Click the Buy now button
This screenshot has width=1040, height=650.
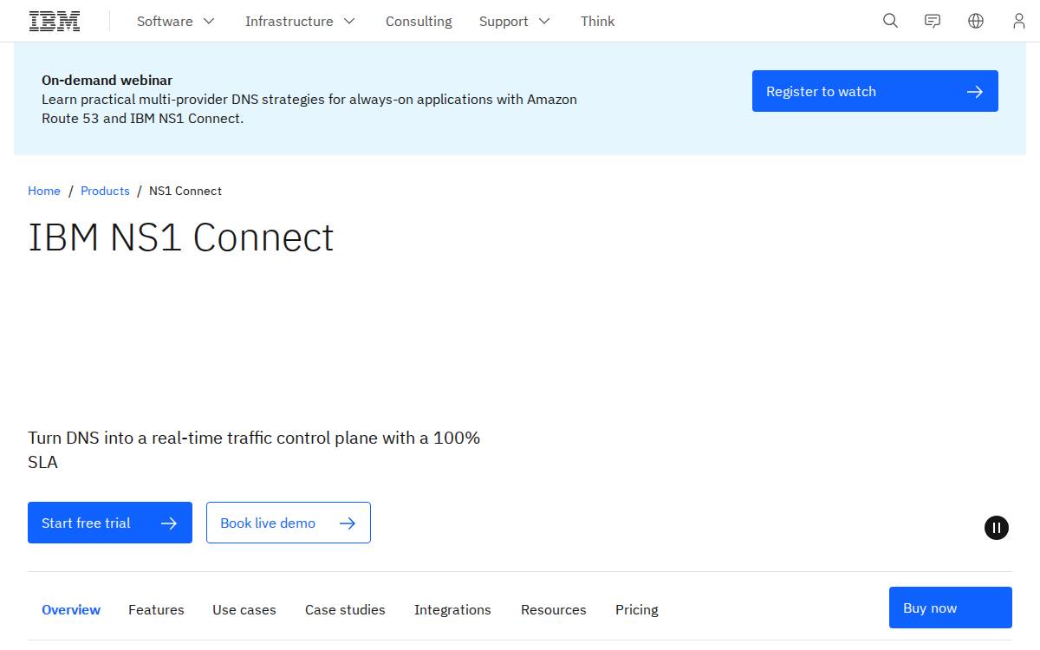951,608
